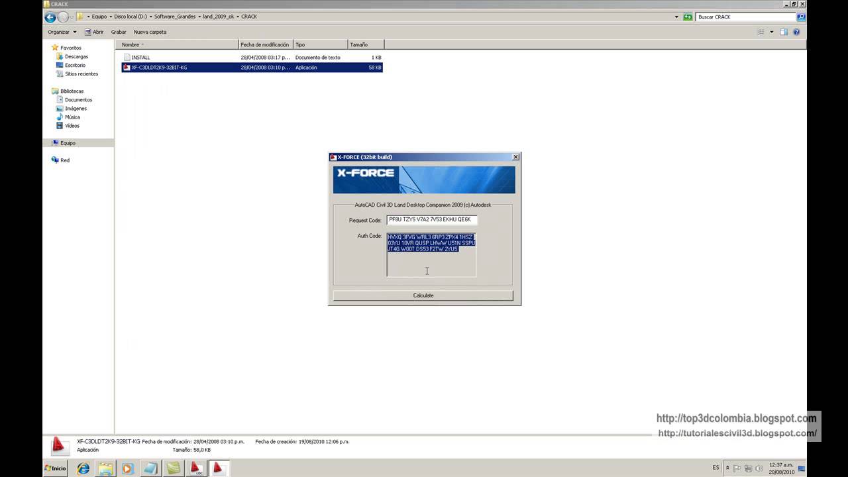This screenshot has height=477, width=848.
Task: Click the refresh icon beside the address bar
Action: point(688,17)
